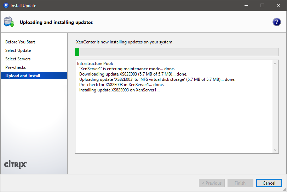Image resolution: width=287 pixels, height=192 pixels.
Task: Open the Select Servers step
Action: pos(18,59)
